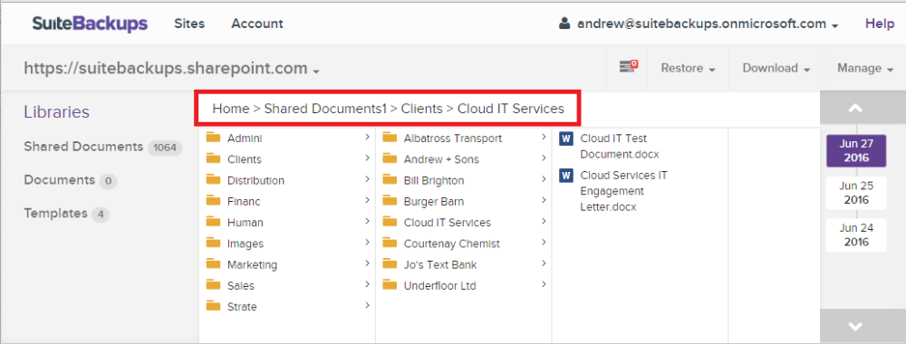Viewport: 906px width, 344px height.
Task: Expand the Albatross Transport folder chevron
Action: click(544, 138)
